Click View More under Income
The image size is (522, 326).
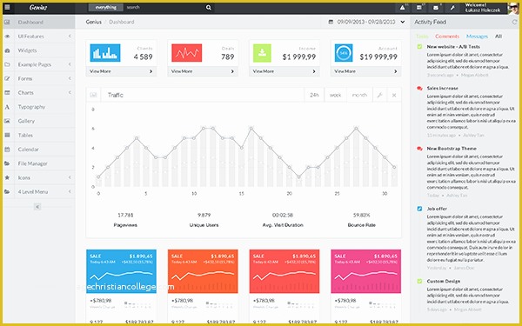click(284, 71)
